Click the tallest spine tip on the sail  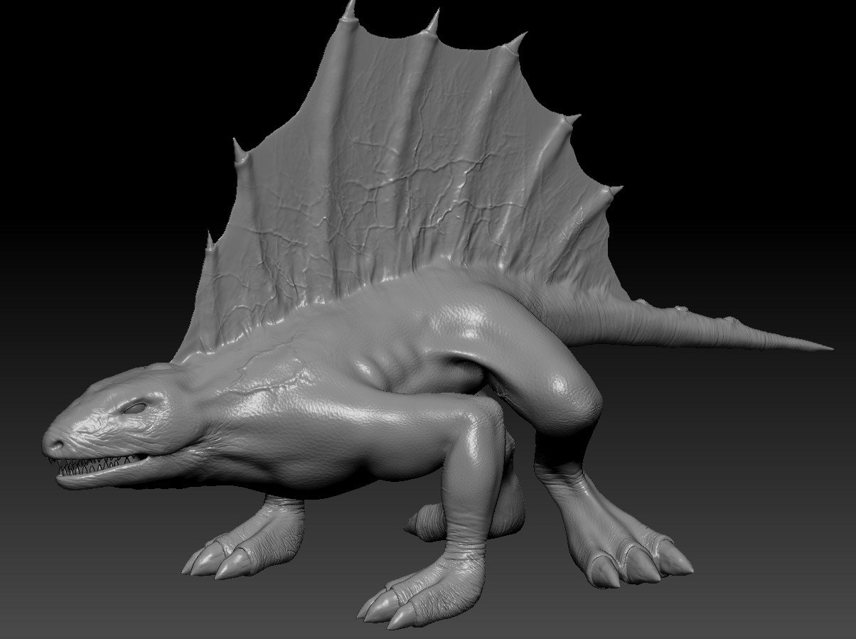coord(349,7)
